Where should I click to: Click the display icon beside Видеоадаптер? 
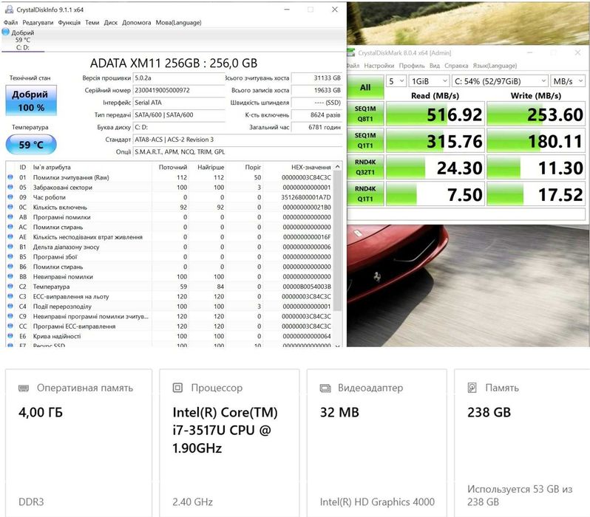(325, 388)
